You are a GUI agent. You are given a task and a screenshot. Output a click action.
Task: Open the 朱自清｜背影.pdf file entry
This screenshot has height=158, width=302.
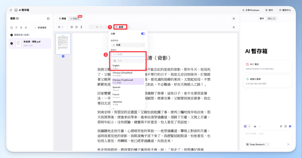30,44
